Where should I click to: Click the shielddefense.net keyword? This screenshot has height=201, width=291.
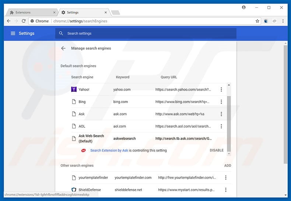128,190
